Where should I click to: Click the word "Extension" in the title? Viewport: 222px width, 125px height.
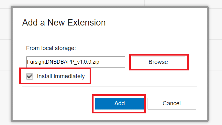(86, 23)
